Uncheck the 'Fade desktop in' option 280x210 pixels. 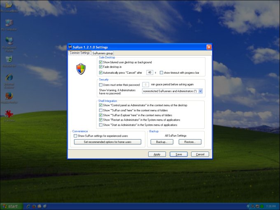point(101,67)
